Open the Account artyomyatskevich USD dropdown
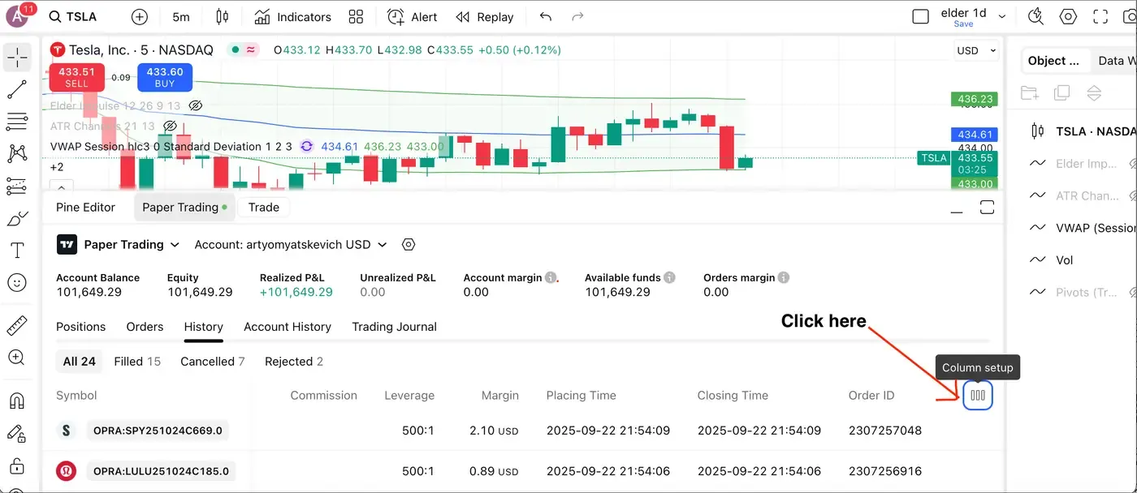This screenshot has width=1137, height=493. point(291,244)
